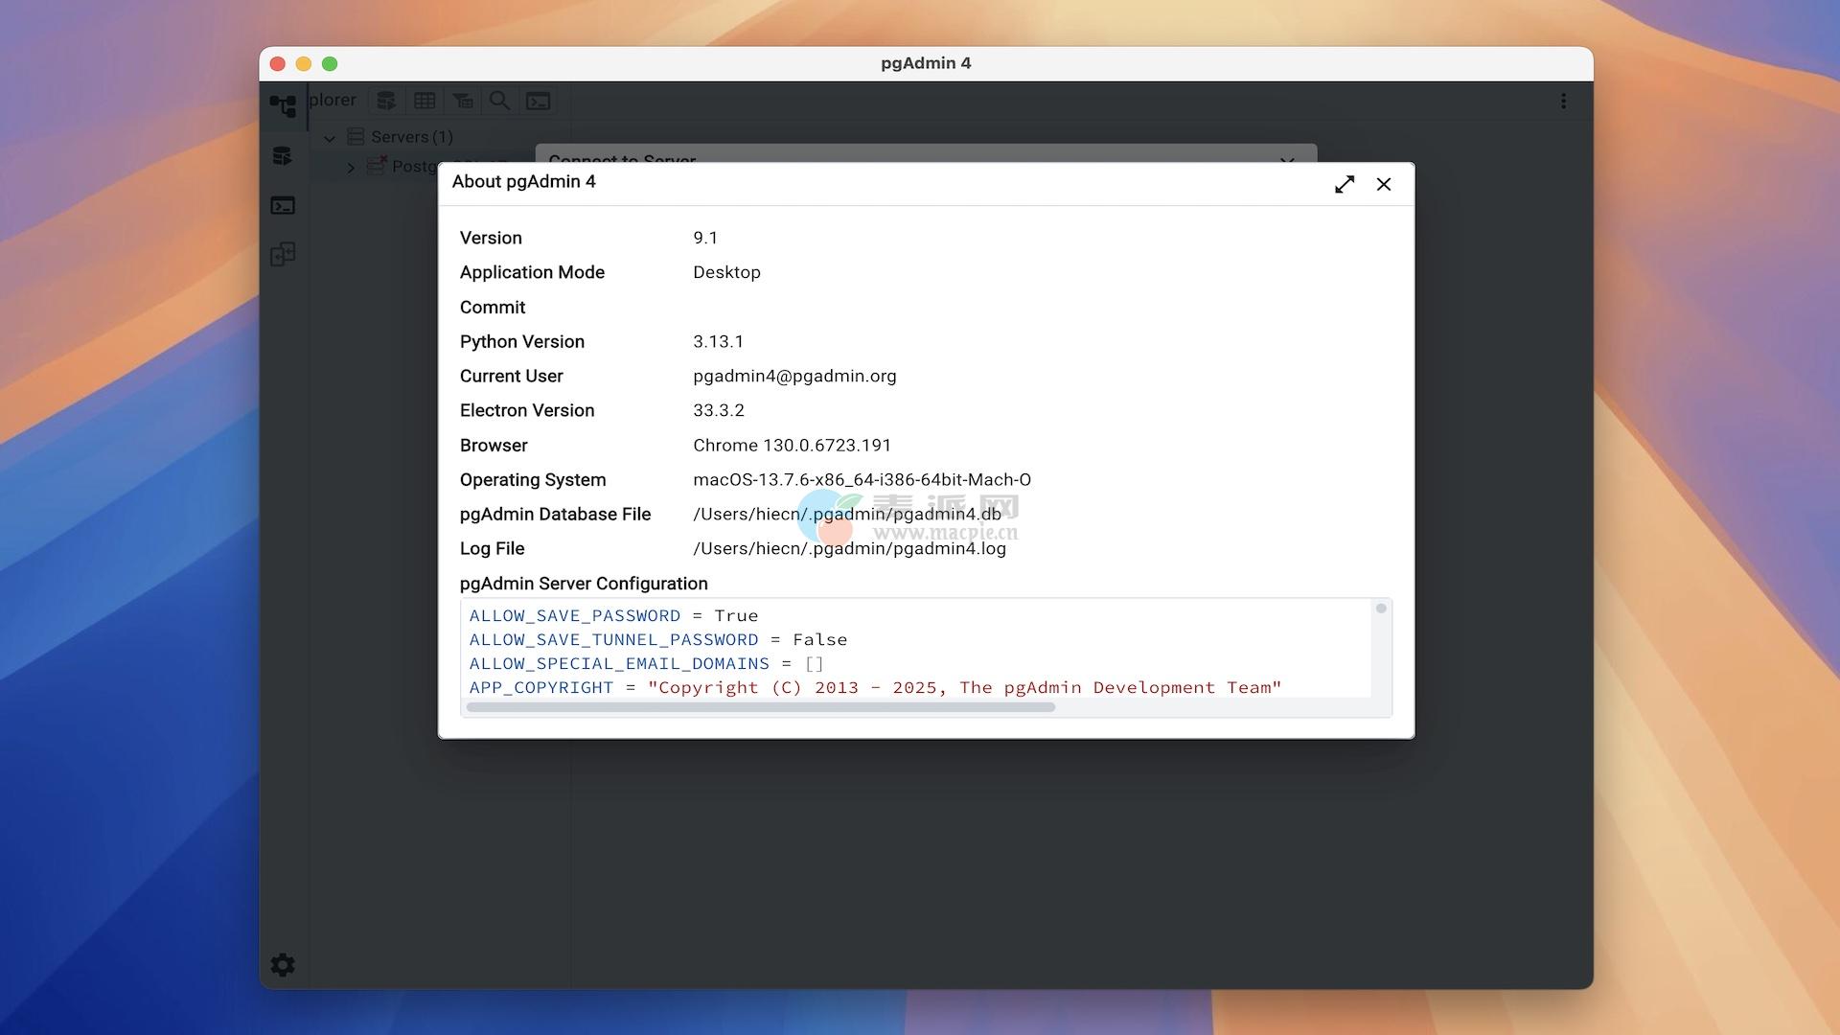Open the schema diff sidebar icon
The width and height of the screenshot is (1840, 1035).
(x=283, y=254)
